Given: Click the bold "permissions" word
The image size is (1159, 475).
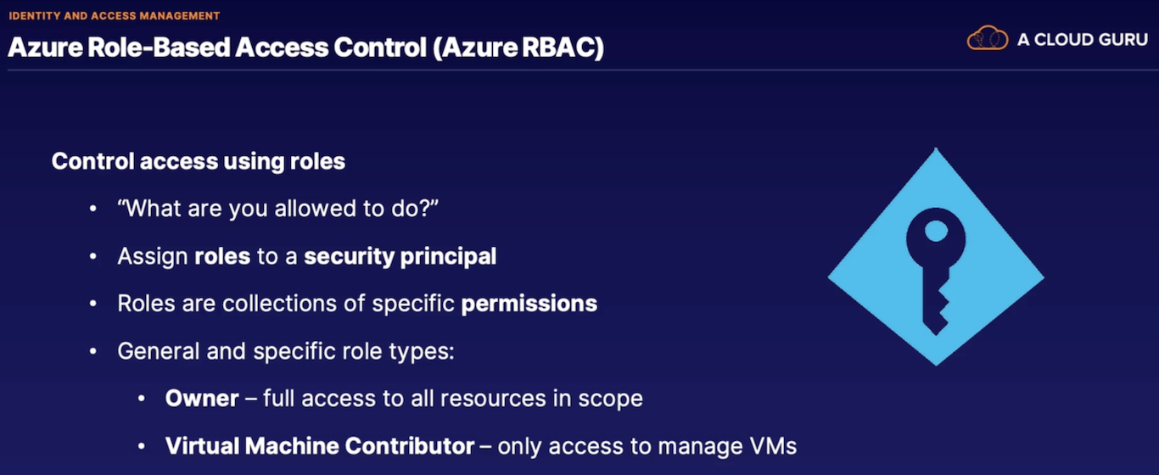Looking at the screenshot, I should click(x=529, y=304).
